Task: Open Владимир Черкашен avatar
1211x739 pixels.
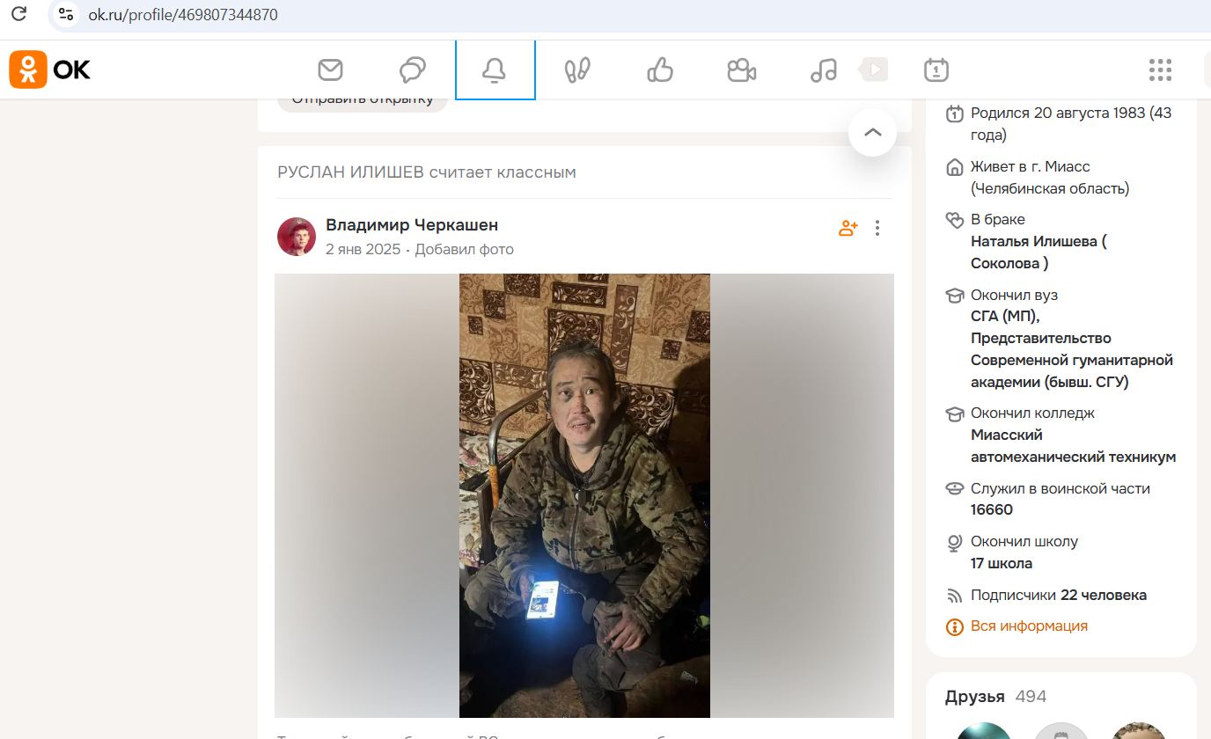Action: pyautogui.click(x=297, y=237)
